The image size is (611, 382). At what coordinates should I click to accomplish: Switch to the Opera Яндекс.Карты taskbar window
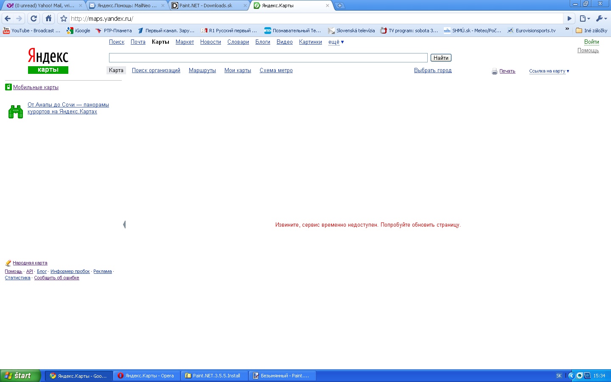coord(147,376)
